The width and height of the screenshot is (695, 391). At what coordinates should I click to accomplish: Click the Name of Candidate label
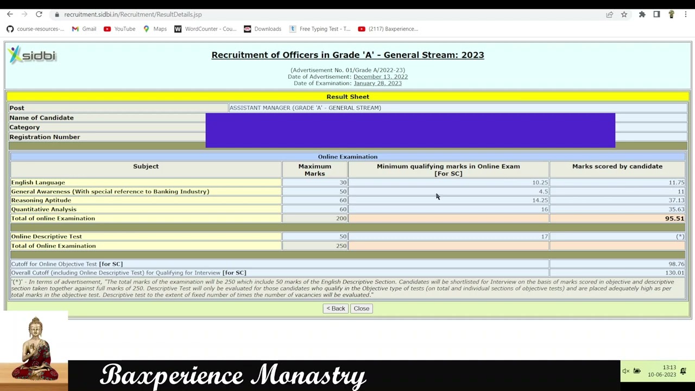41,117
